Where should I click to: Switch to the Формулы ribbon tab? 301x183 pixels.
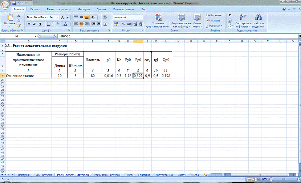(x=84, y=9)
